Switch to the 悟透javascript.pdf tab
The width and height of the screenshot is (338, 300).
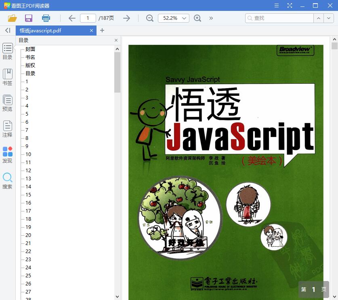click(x=56, y=31)
